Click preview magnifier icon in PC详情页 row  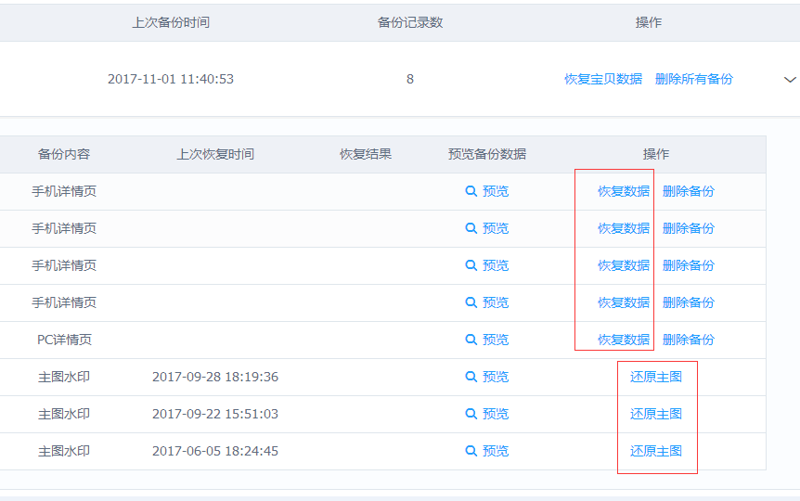pos(471,340)
